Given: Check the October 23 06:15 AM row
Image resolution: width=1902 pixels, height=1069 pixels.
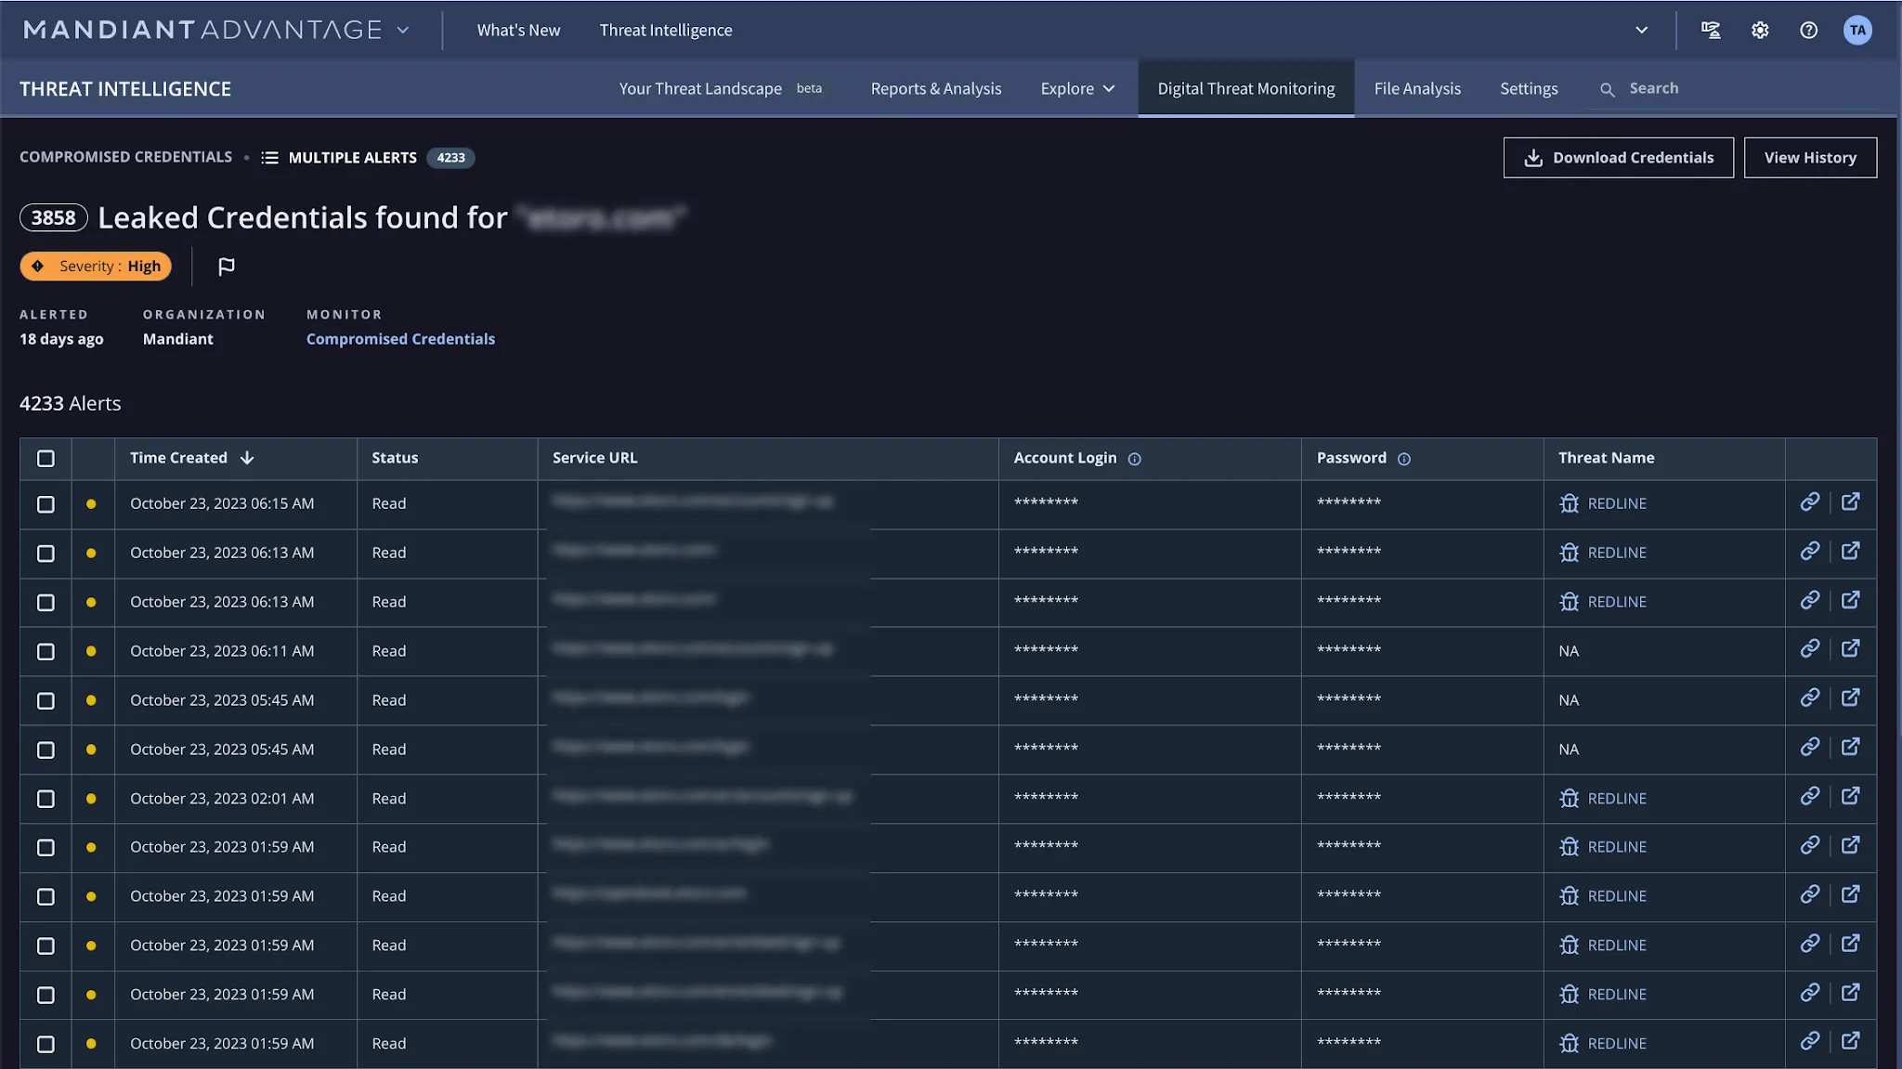Looking at the screenshot, I should [x=46, y=504].
